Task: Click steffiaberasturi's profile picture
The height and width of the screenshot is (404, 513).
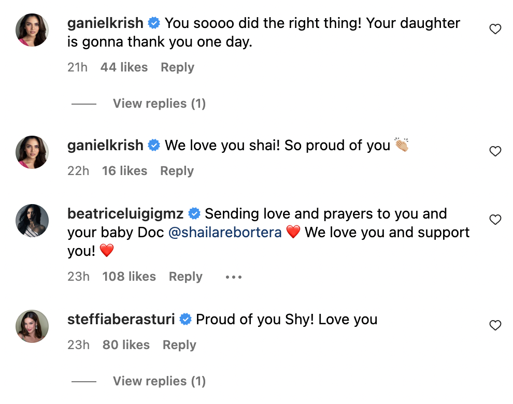Action: [x=32, y=326]
